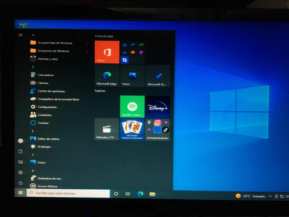Click the Windows Start button
Screen dimensions: 289x217
pos(20,193)
